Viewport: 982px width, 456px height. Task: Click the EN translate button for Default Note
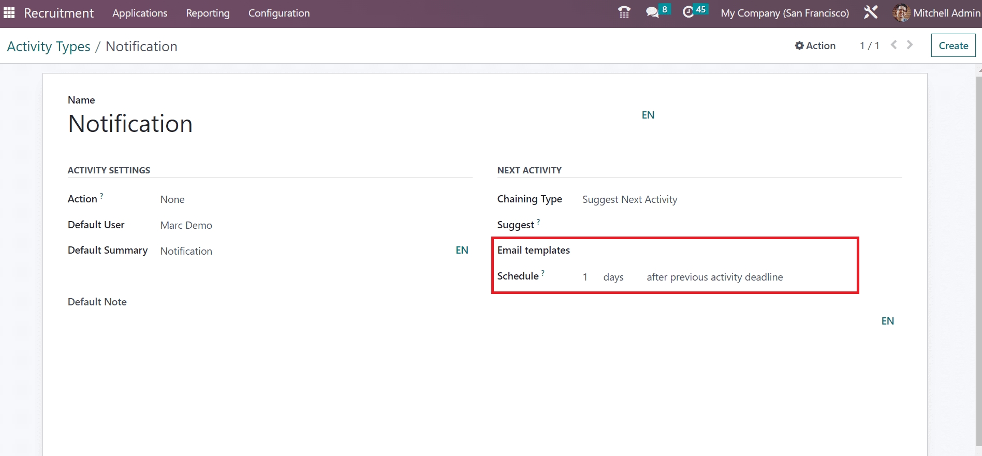pos(887,321)
